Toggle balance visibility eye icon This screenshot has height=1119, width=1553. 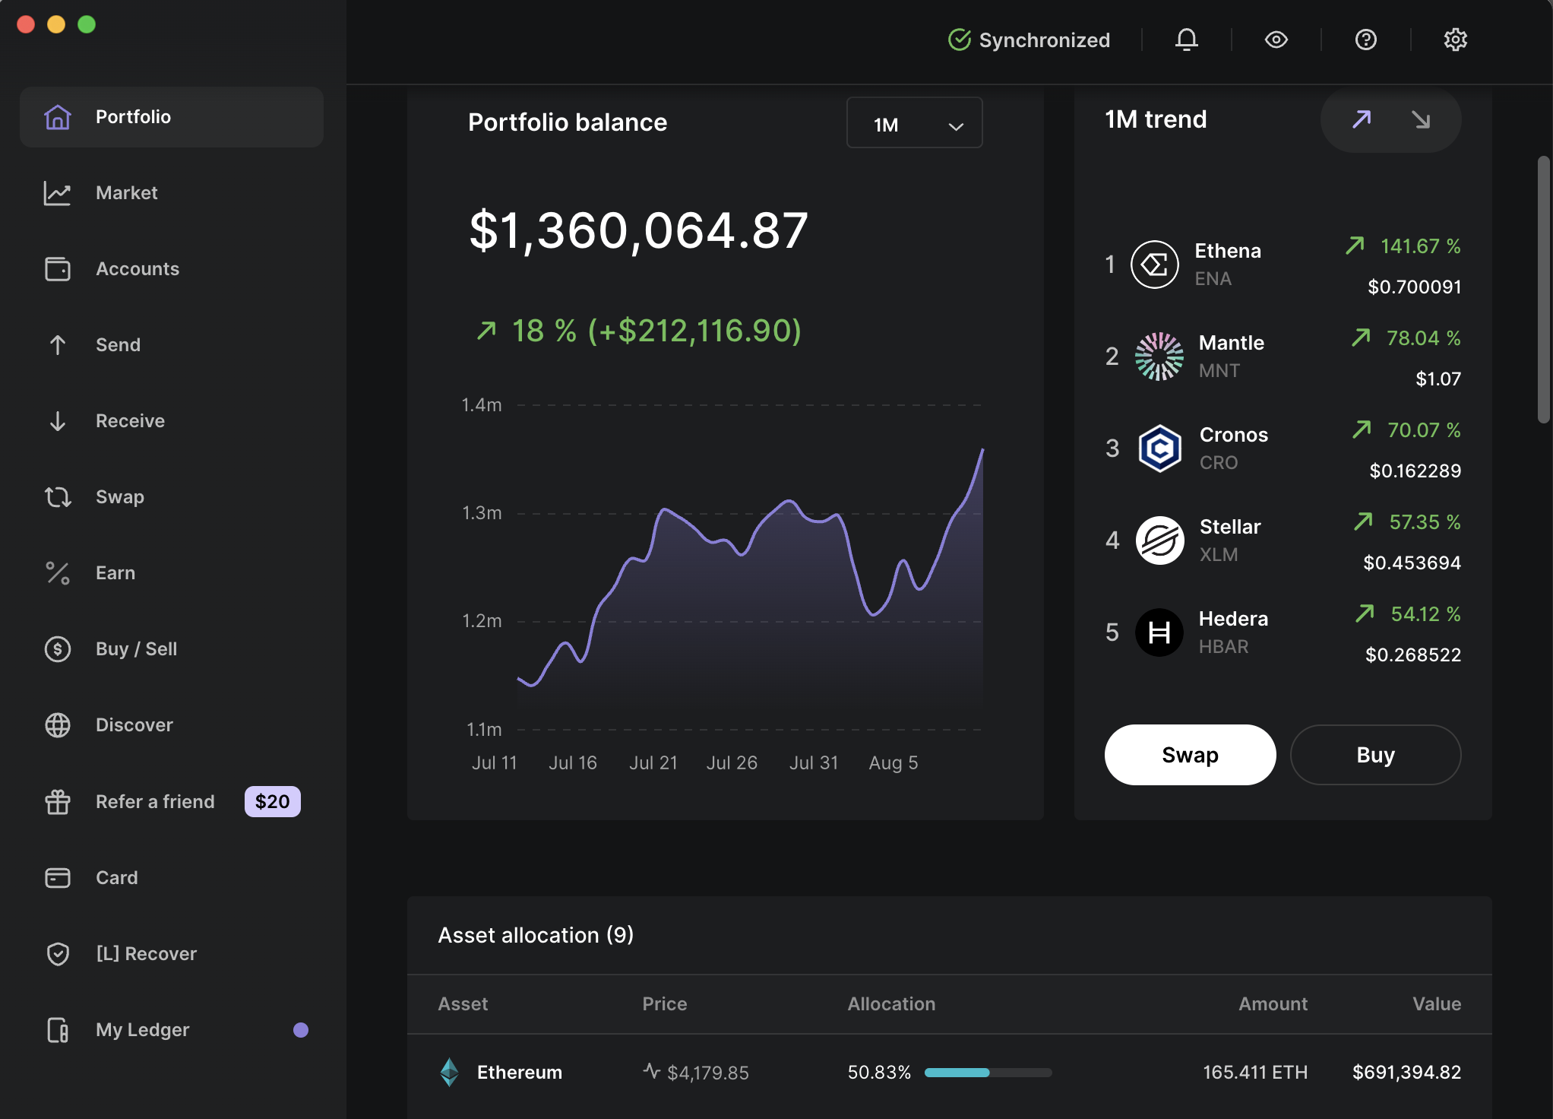click(x=1276, y=40)
